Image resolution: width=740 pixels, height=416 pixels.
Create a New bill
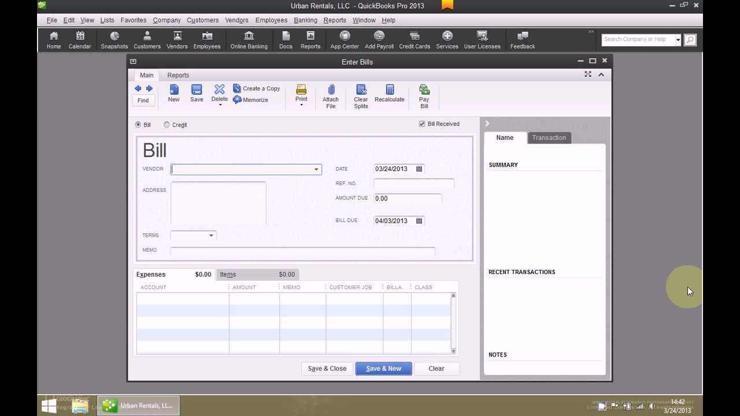tap(173, 93)
